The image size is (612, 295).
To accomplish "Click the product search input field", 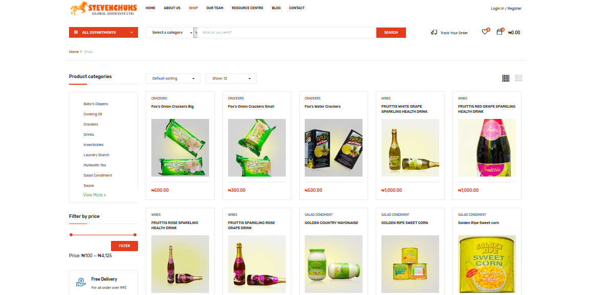I will [286, 33].
